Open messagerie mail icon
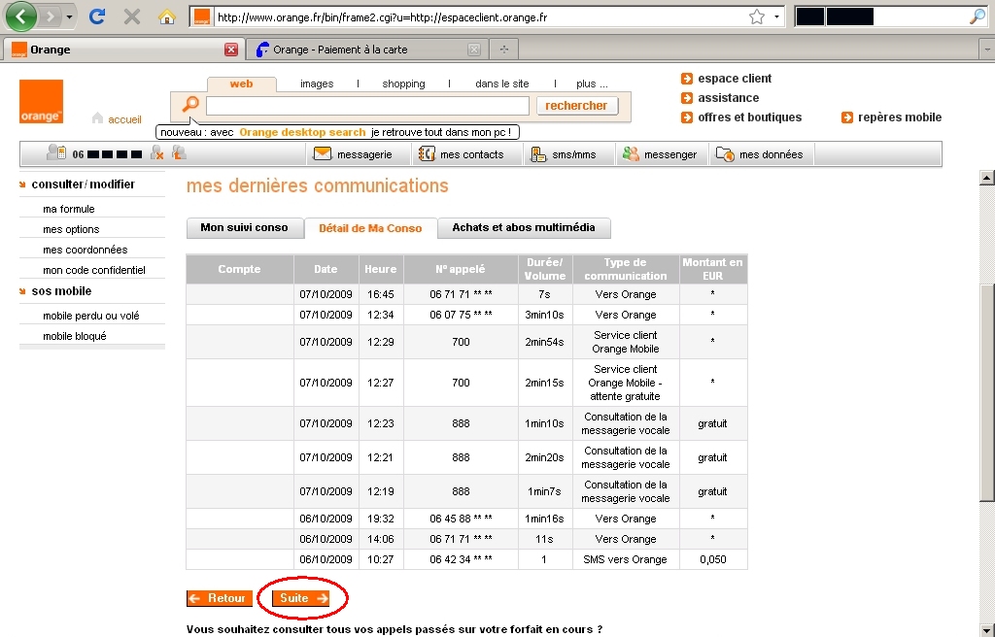Screen dimensions: 995x637 tap(323, 153)
